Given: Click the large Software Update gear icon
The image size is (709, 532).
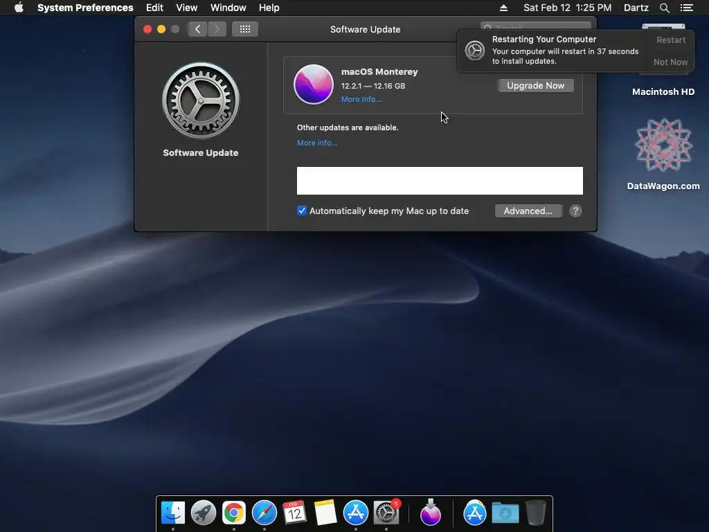Looking at the screenshot, I should [201, 100].
